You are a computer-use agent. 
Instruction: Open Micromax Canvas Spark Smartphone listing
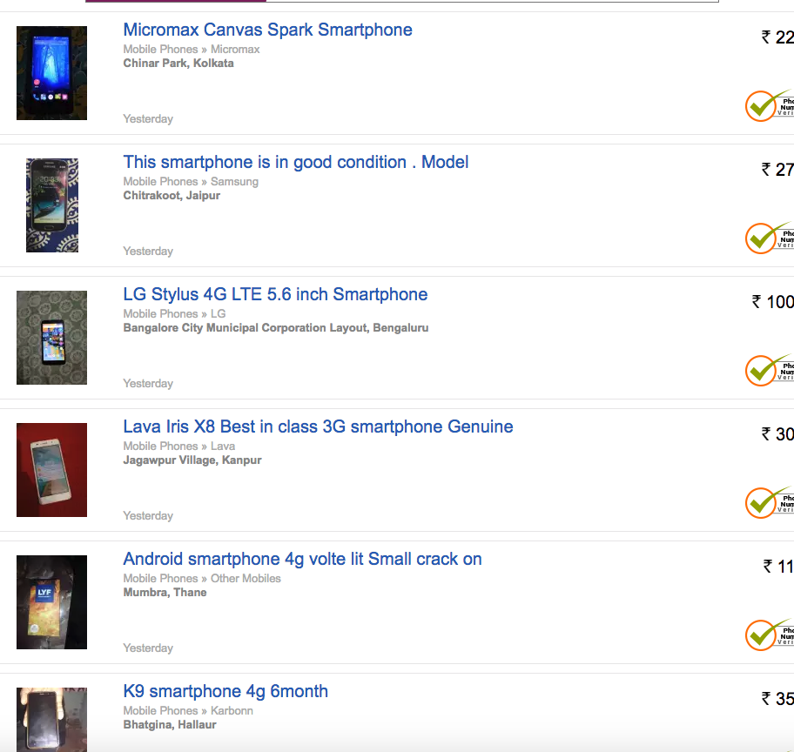(x=267, y=30)
